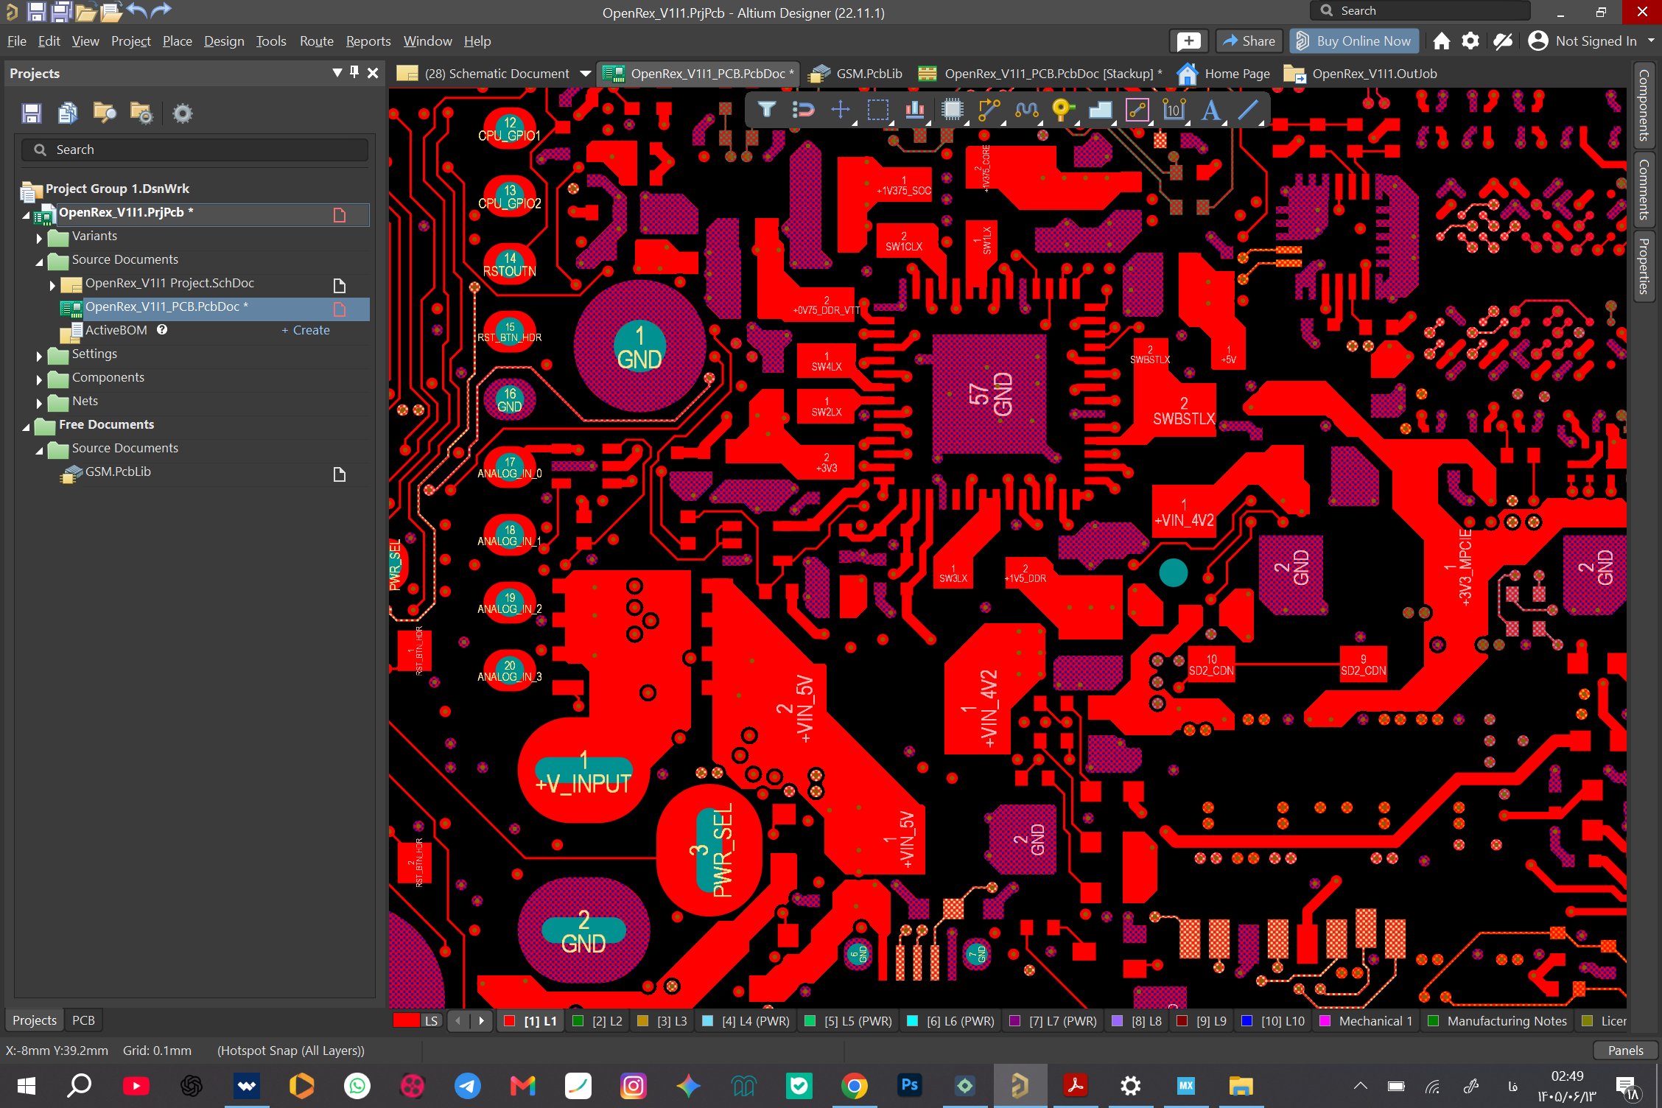The width and height of the screenshot is (1662, 1108).
Task: Select the Interactive Length Tuning tool
Action: [1026, 110]
